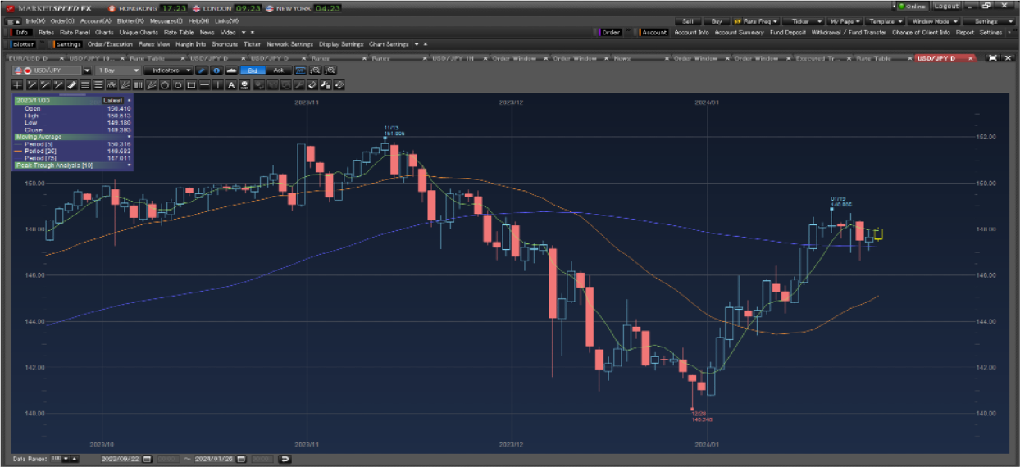Viewport: 1020px width, 467px height.
Task: Select the eraser drawing tool
Action: (x=71, y=85)
